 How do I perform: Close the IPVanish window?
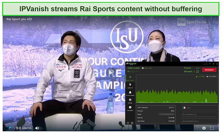[x=217, y=64]
